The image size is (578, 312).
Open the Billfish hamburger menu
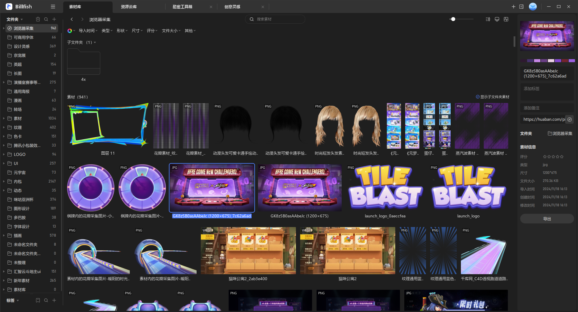click(x=53, y=7)
